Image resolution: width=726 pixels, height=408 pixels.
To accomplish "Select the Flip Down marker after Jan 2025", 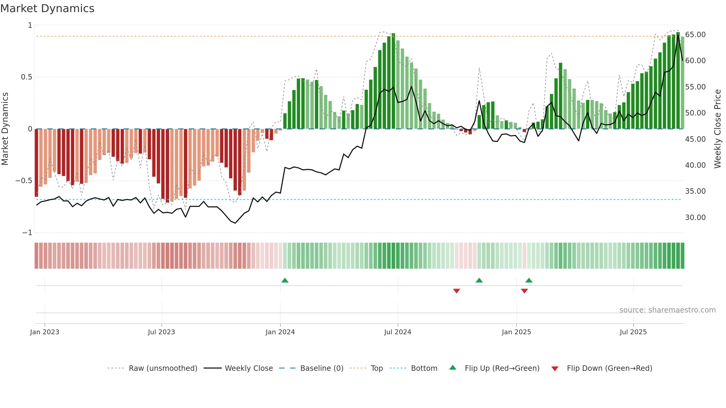I will (525, 291).
